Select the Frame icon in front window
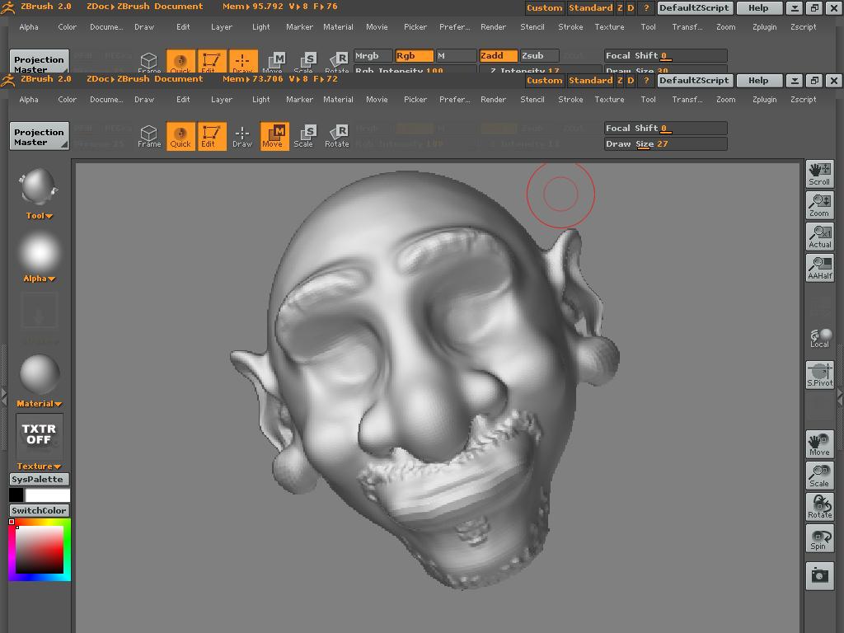The height and width of the screenshot is (633, 844). (x=149, y=136)
